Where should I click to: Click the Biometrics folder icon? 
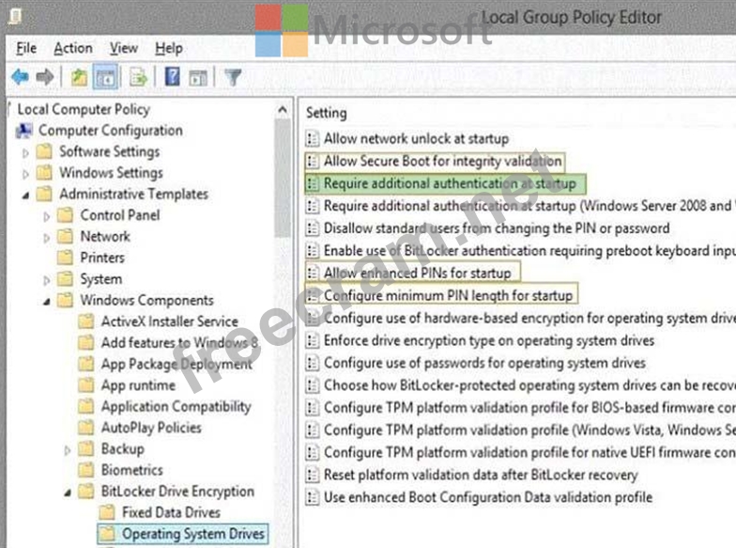click(x=86, y=470)
